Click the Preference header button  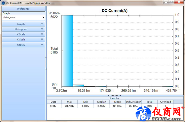23,9
